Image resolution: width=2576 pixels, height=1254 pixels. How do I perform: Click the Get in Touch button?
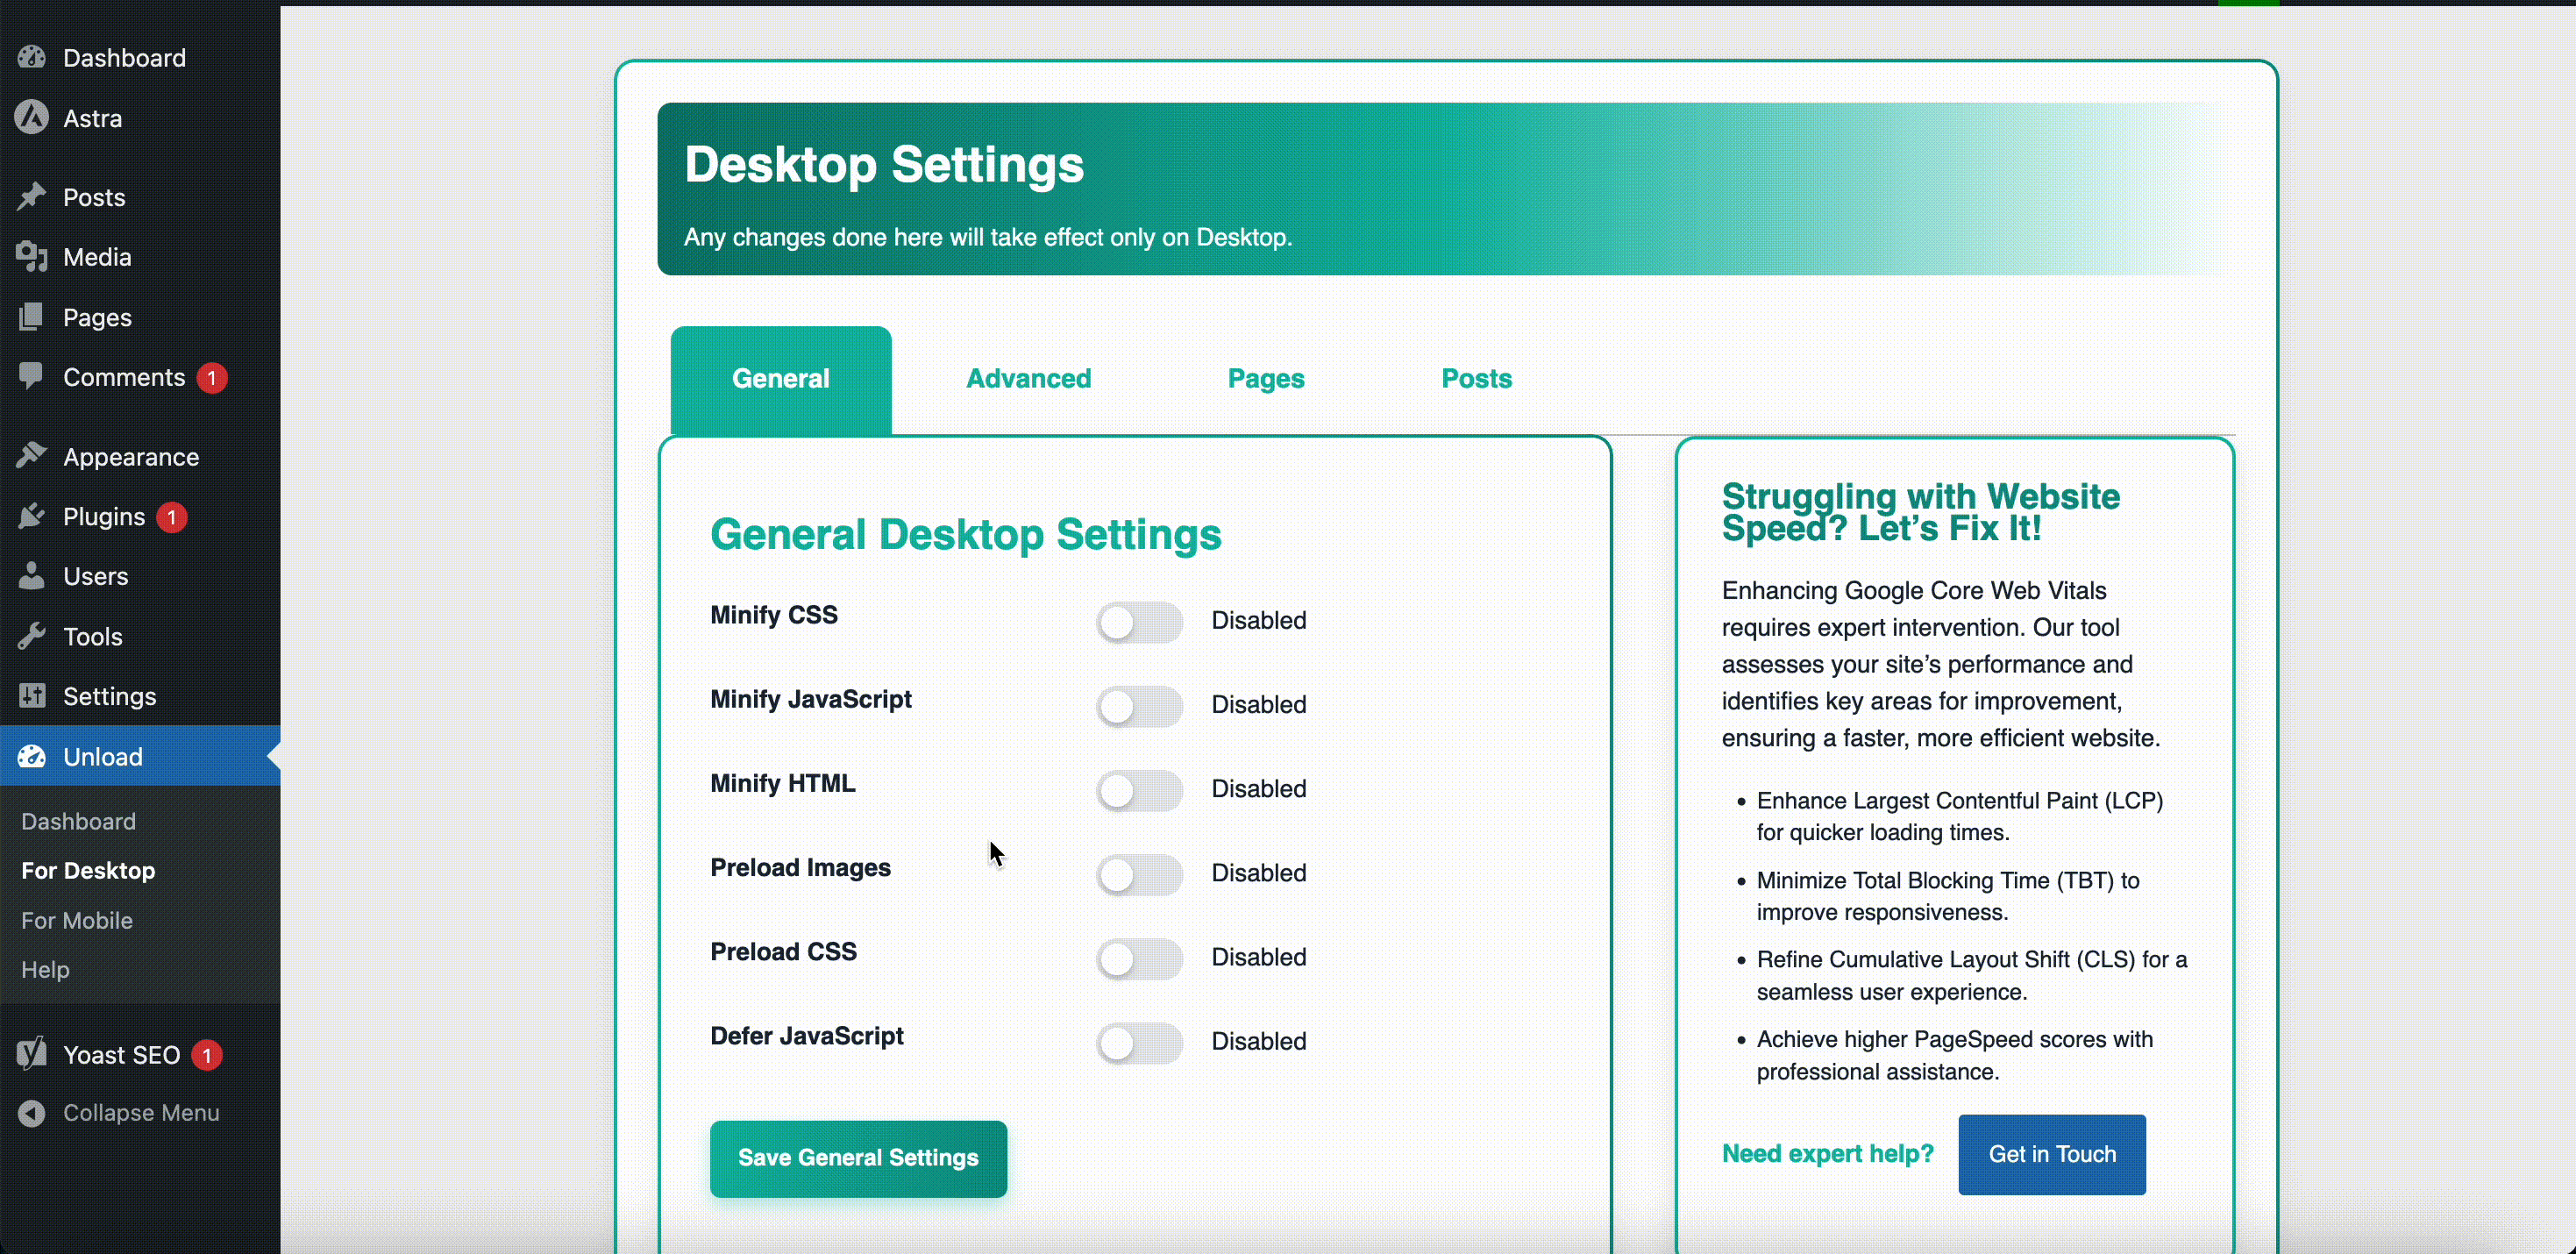2051,1154
